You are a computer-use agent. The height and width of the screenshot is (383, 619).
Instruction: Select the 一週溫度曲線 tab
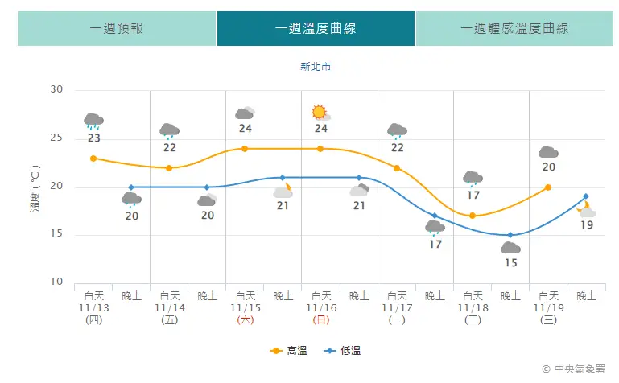coord(316,28)
